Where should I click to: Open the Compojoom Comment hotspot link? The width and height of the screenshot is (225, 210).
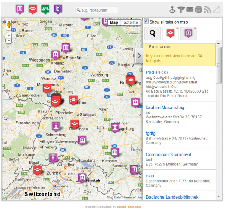coord(168,154)
